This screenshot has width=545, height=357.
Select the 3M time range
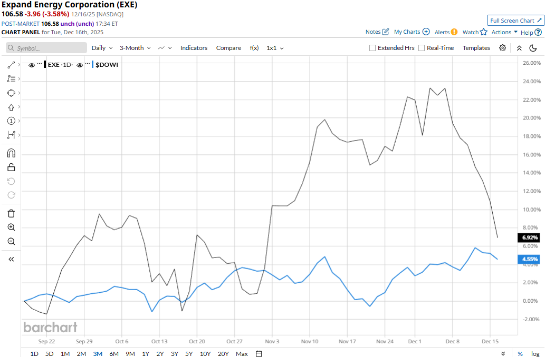(98, 353)
